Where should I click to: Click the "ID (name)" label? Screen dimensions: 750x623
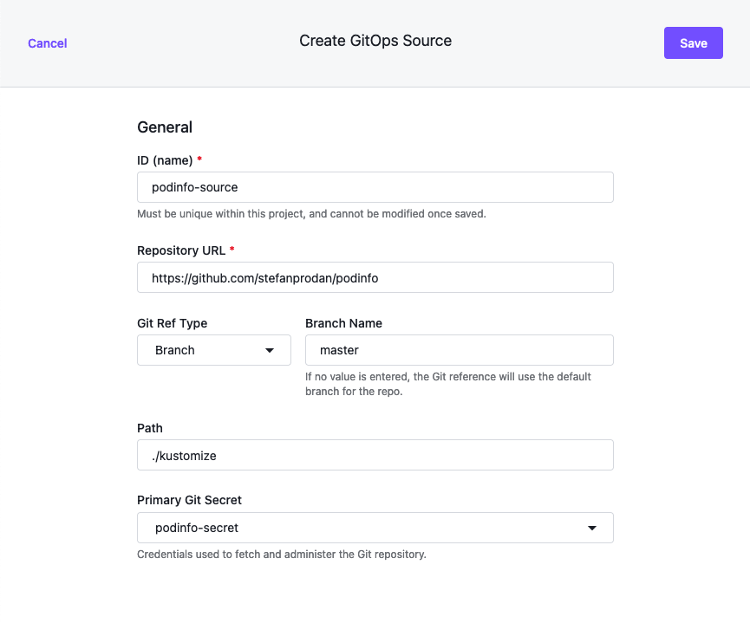pos(165,160)
